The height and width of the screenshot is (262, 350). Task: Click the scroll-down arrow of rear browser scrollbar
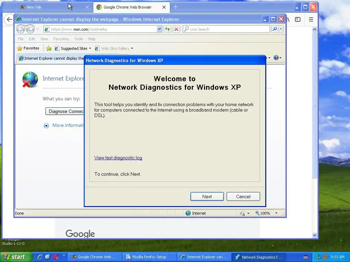click(314, 235)
